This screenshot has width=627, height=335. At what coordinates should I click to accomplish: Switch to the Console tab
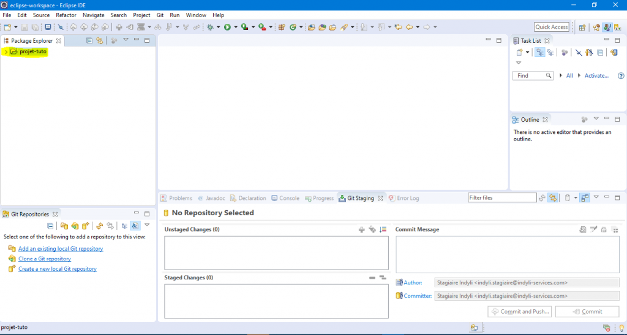tap(285, 198)
